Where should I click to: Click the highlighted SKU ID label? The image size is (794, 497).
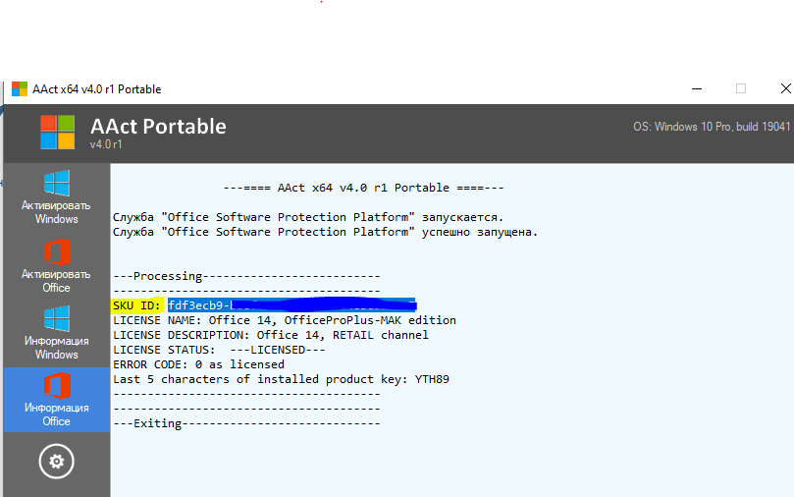coord(136,305)
